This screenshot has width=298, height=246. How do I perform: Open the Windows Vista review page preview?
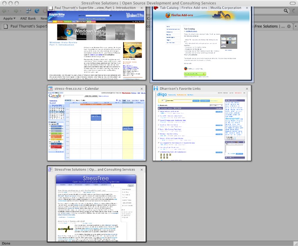[x=97, y=45]
